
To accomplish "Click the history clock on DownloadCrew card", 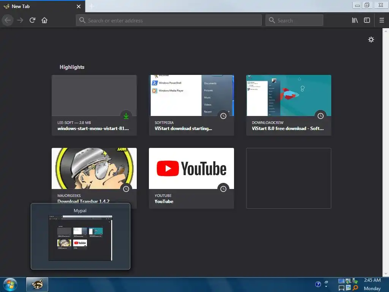I will click(321, 116).
